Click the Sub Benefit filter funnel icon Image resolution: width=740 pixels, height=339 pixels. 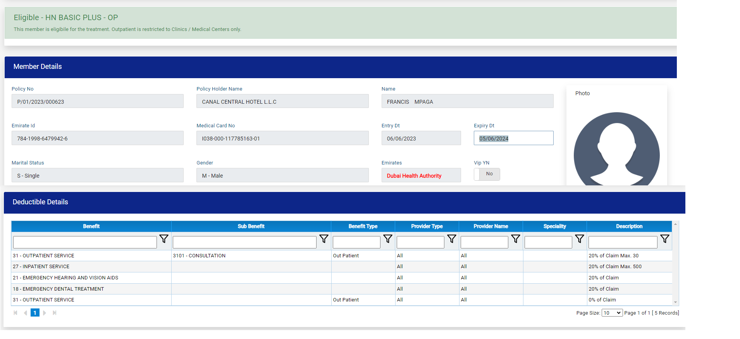(x=324, y=239)
